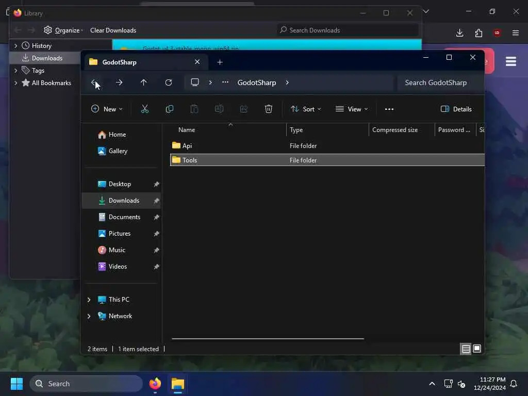Open Videos in navigation pane

tap(118, 267)
